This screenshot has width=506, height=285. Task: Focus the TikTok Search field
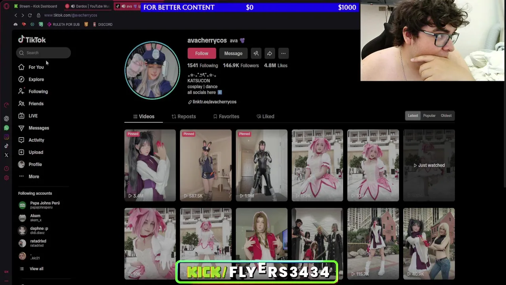click(43, 53)
